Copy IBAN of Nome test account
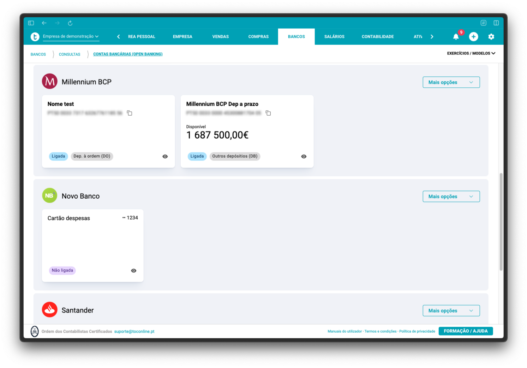The image size is (527, 368). click(130, 113)
